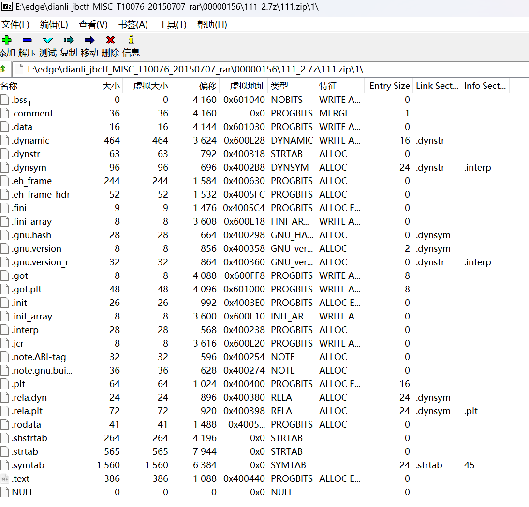Open the 帮助(H) menu
This screenshot has width=529, height=507.
(x=212, y=25)
